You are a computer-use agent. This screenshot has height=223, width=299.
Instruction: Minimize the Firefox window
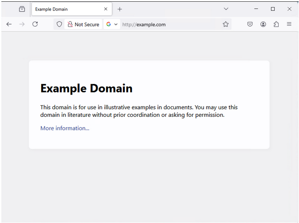(256, 9)
